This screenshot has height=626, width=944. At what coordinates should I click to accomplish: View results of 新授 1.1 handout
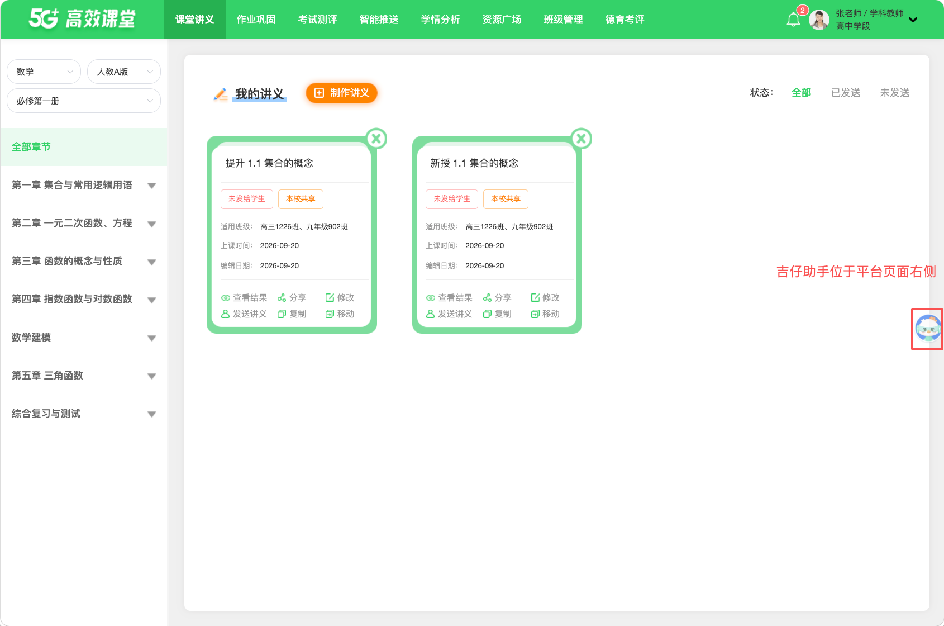[x=449, y=298]
